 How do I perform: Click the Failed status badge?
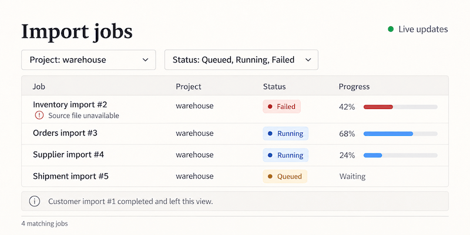coord(281,106)
